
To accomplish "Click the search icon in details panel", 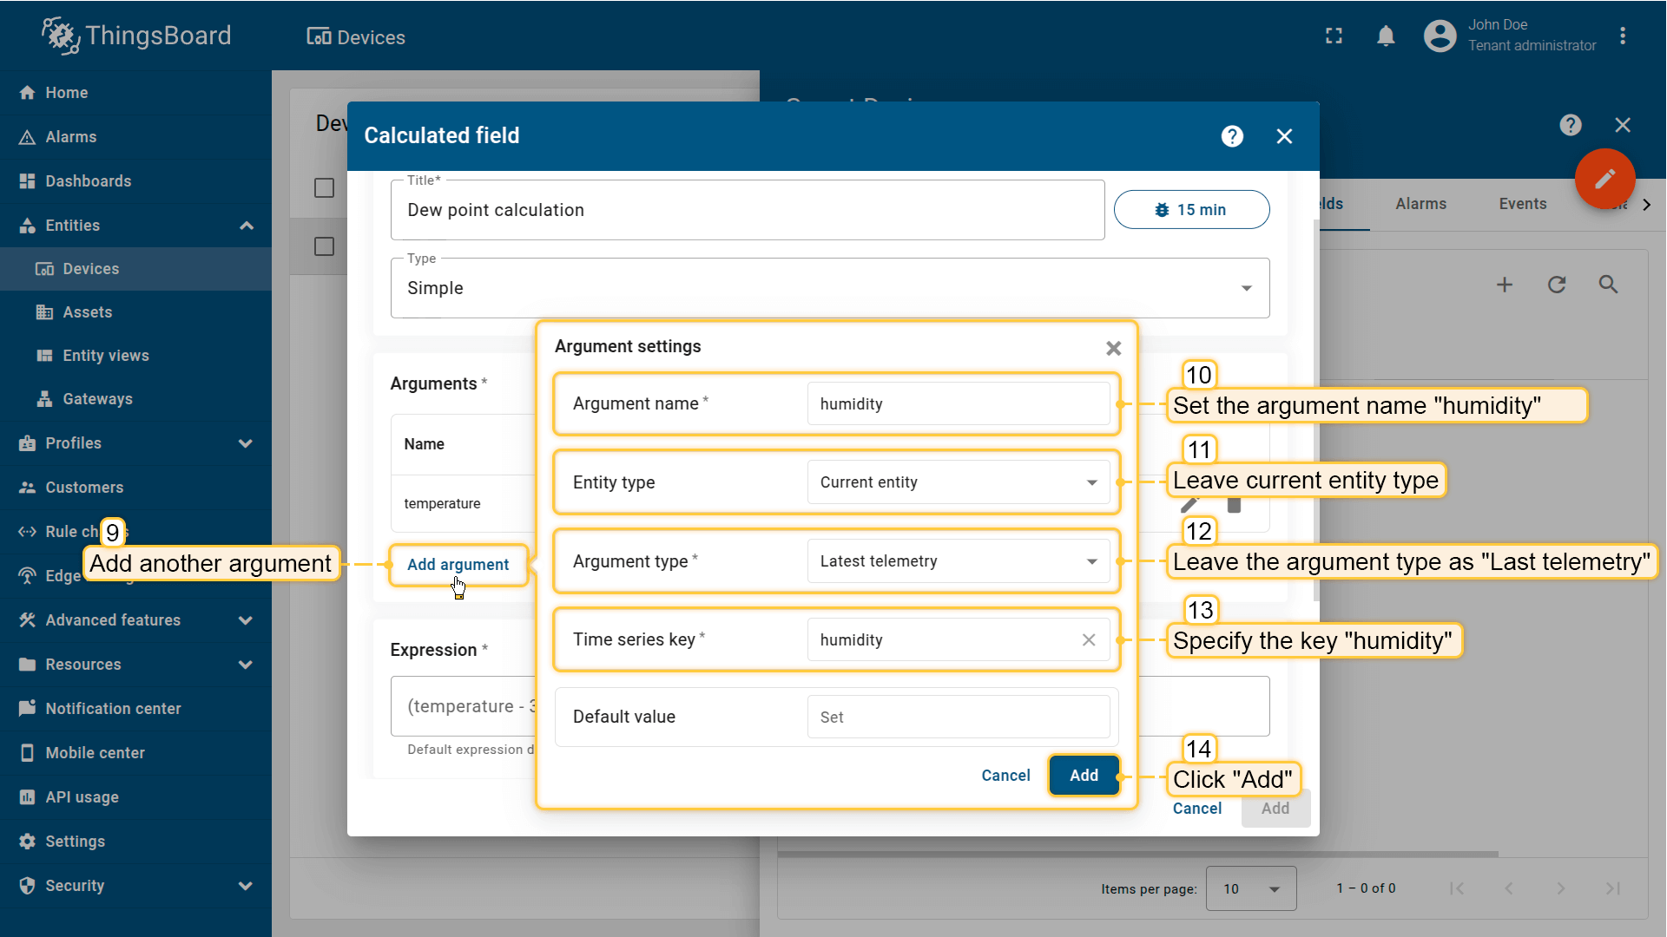I will 1608,285.
